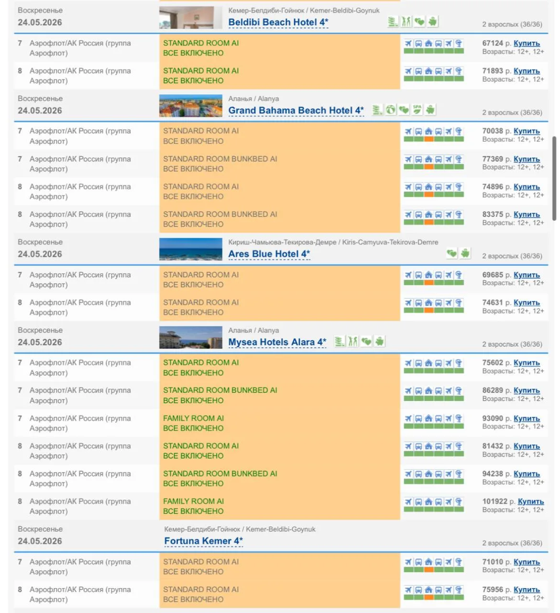Click STANDARD ROOM BUNKBED AI in 86289 р. row
The width and height of the screenshot is (560, 613).
point(220,390)
